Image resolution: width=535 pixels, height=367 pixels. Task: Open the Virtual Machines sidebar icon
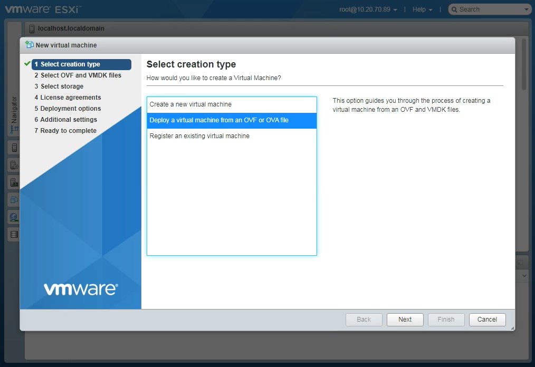click(x=14, y=200)
